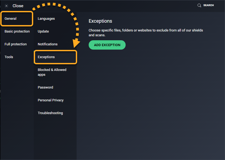This screenshot has width=225, height=160.
Task: Select Exceptions in the submenu list
Action: pos(46,57)
